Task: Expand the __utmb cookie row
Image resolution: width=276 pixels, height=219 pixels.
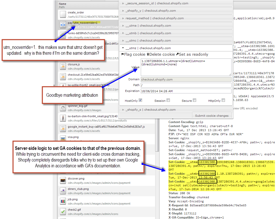Action: pos(176,33)
